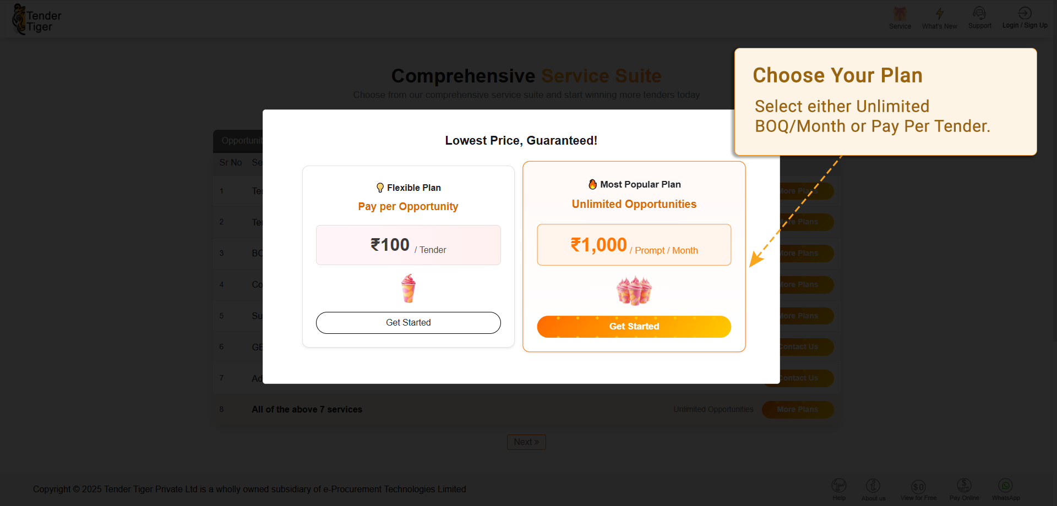Click the Tender Tiger logo

36,20
